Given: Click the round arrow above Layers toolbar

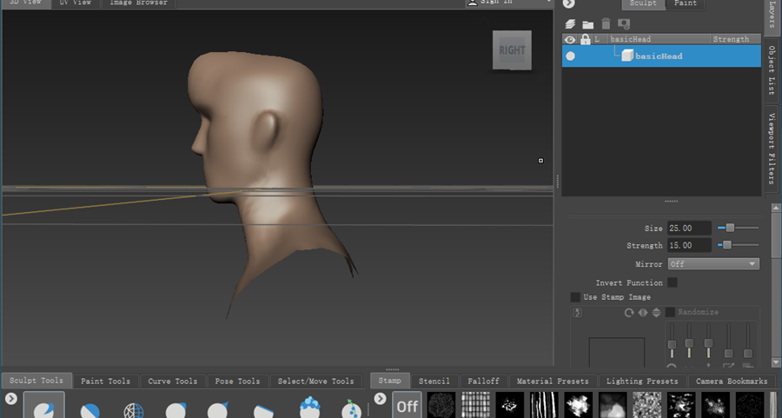Looking at the screenshot, I should 569,3.
